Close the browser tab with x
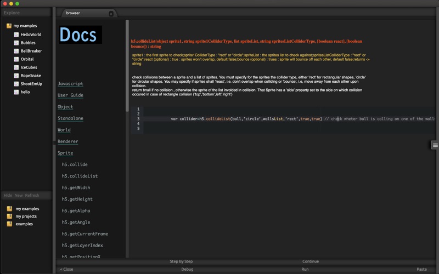439x274 pixels. 111,13
